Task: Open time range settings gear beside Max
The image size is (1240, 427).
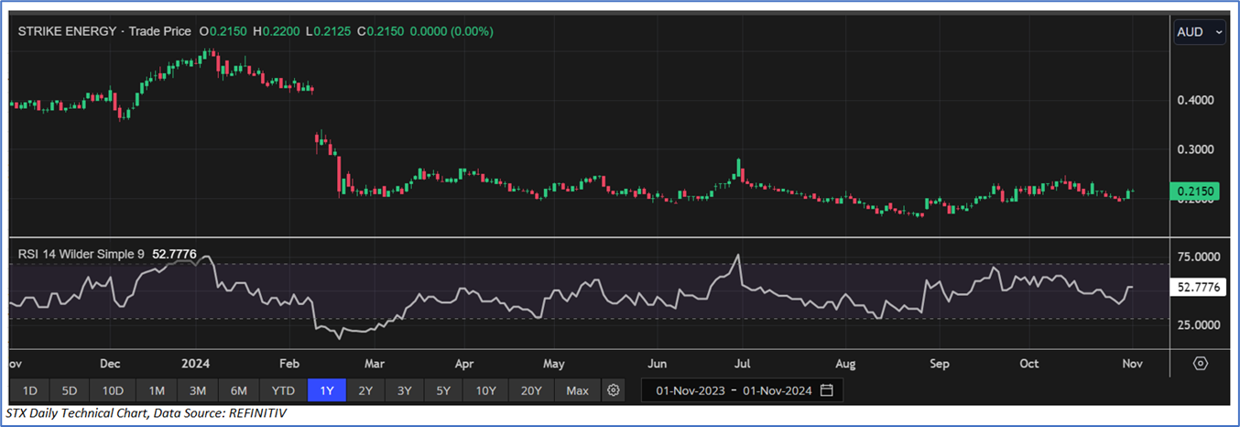Action: click(614, 390)
